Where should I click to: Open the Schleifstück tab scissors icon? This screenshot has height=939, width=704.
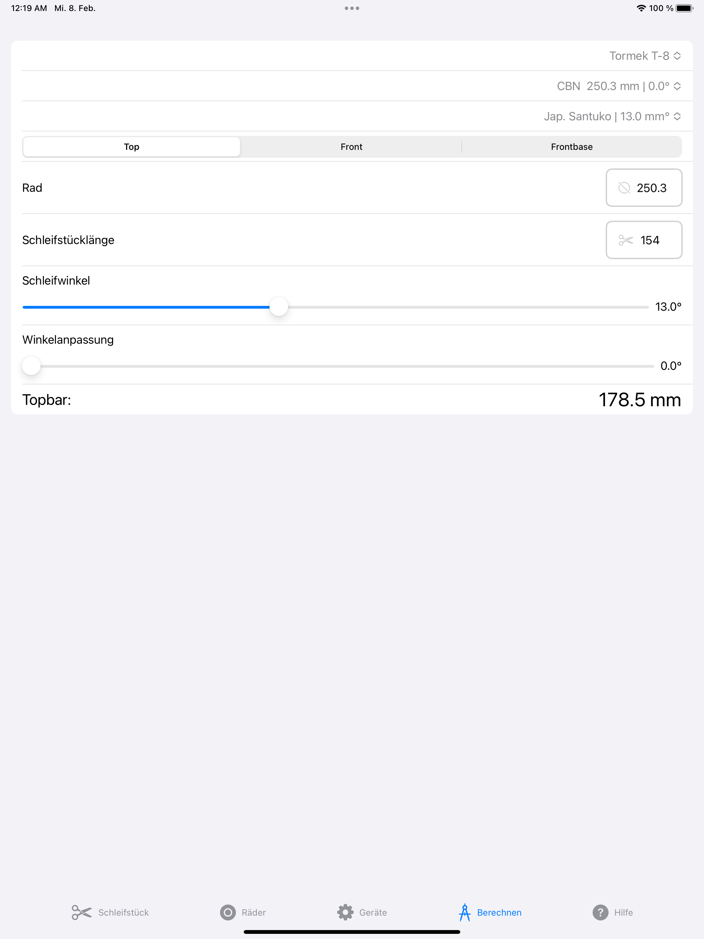click(81, 912)
